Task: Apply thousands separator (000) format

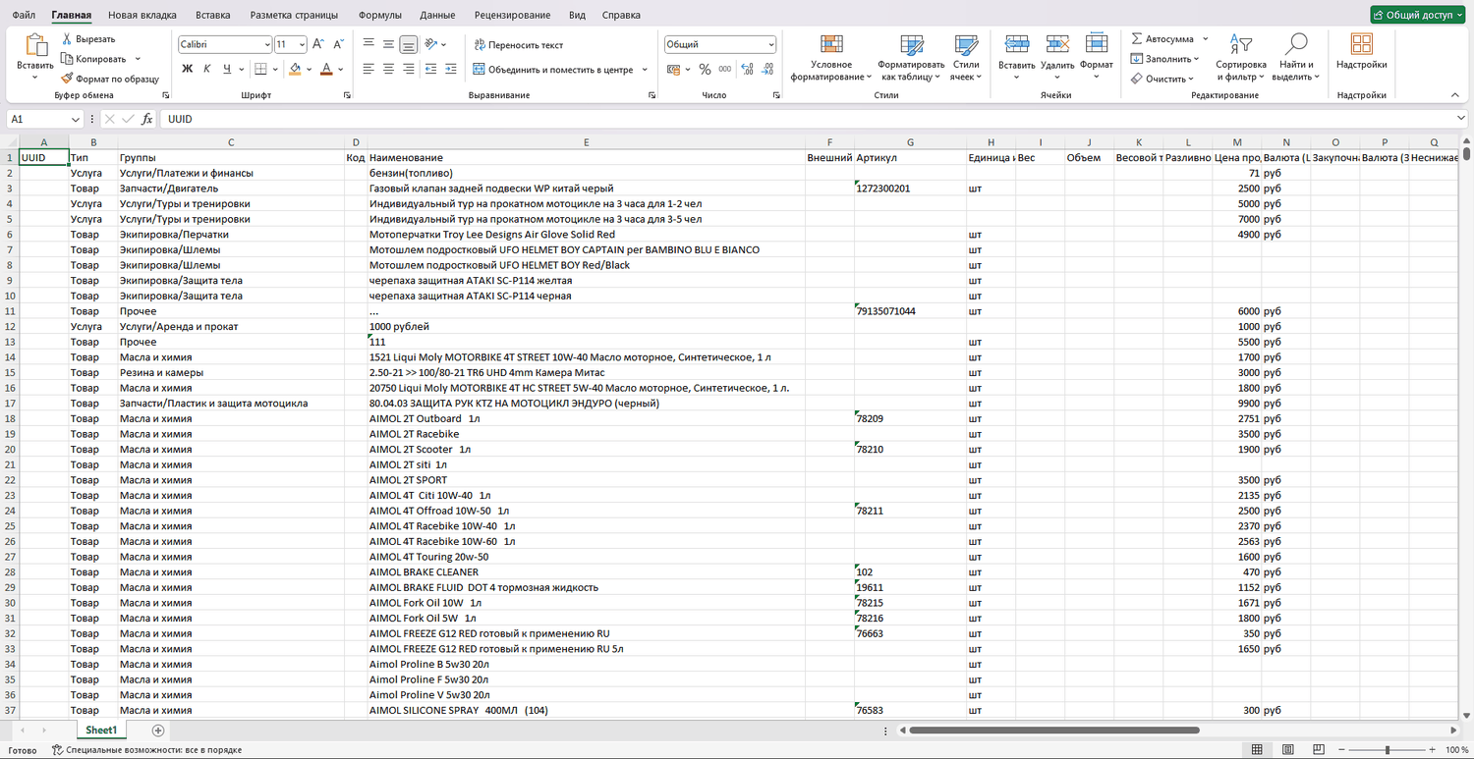Action: (724, 70)
